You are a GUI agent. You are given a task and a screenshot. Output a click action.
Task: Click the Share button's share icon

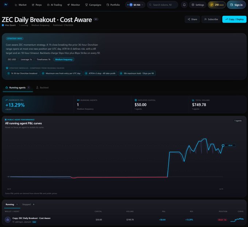click(189, 19)
